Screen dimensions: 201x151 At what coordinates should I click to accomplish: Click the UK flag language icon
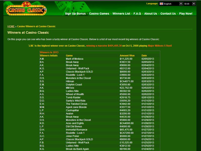point(161,4)
